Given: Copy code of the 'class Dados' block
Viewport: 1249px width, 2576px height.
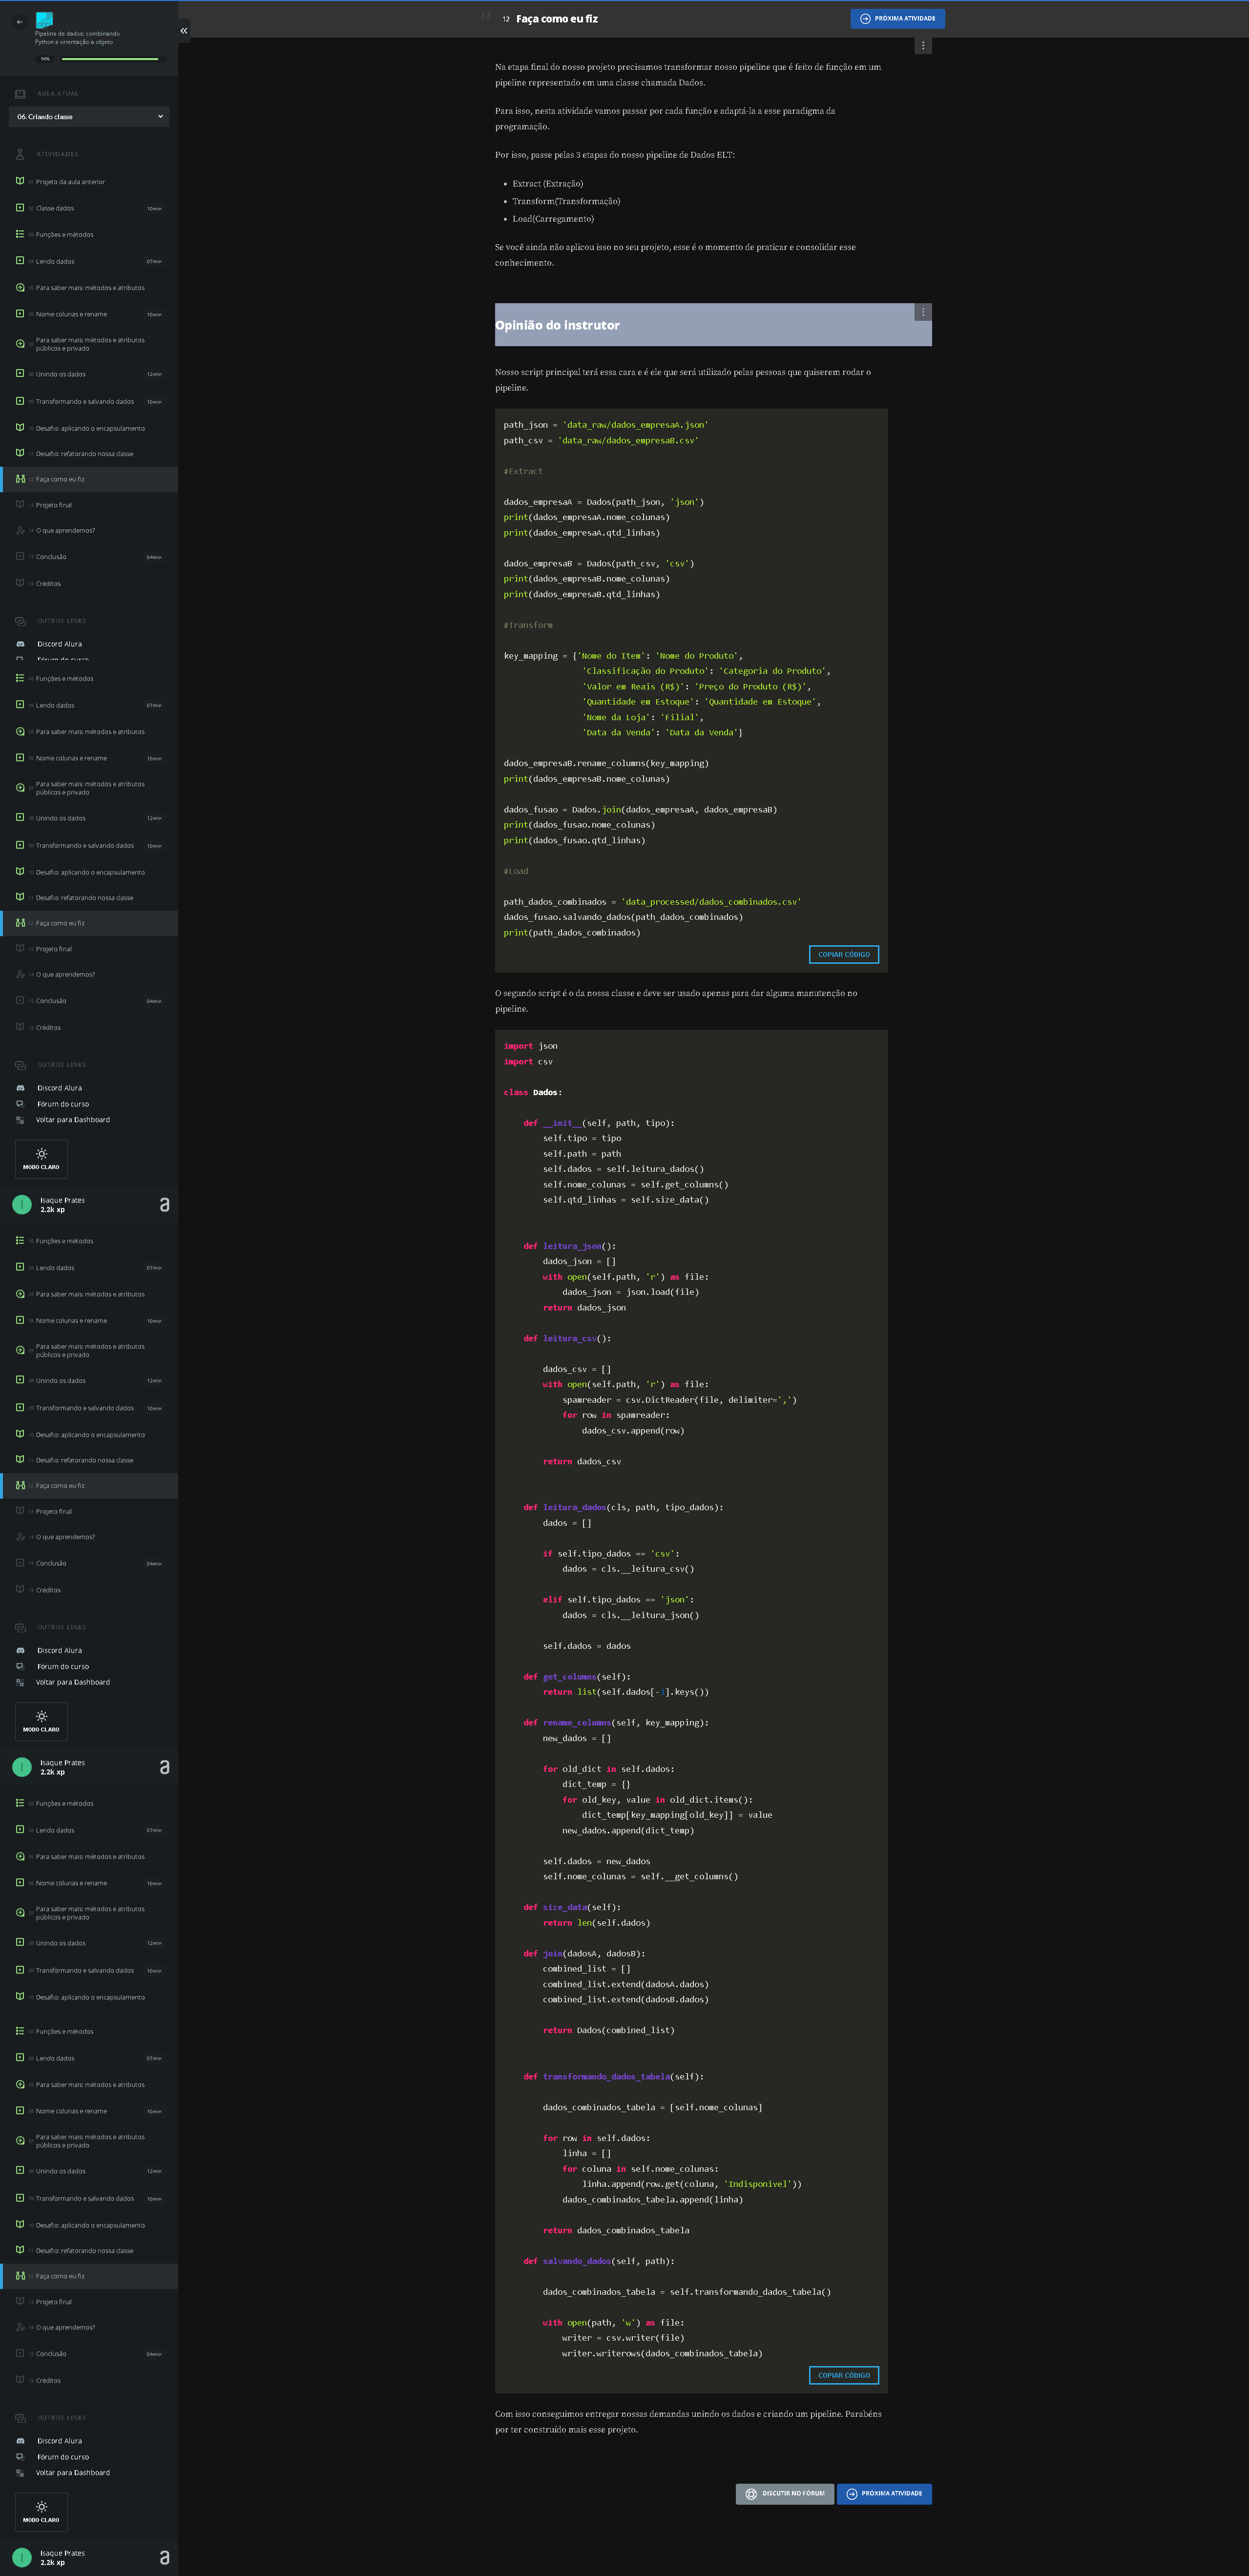Looking at the screenshot, I should click(x=844, y=2375).
